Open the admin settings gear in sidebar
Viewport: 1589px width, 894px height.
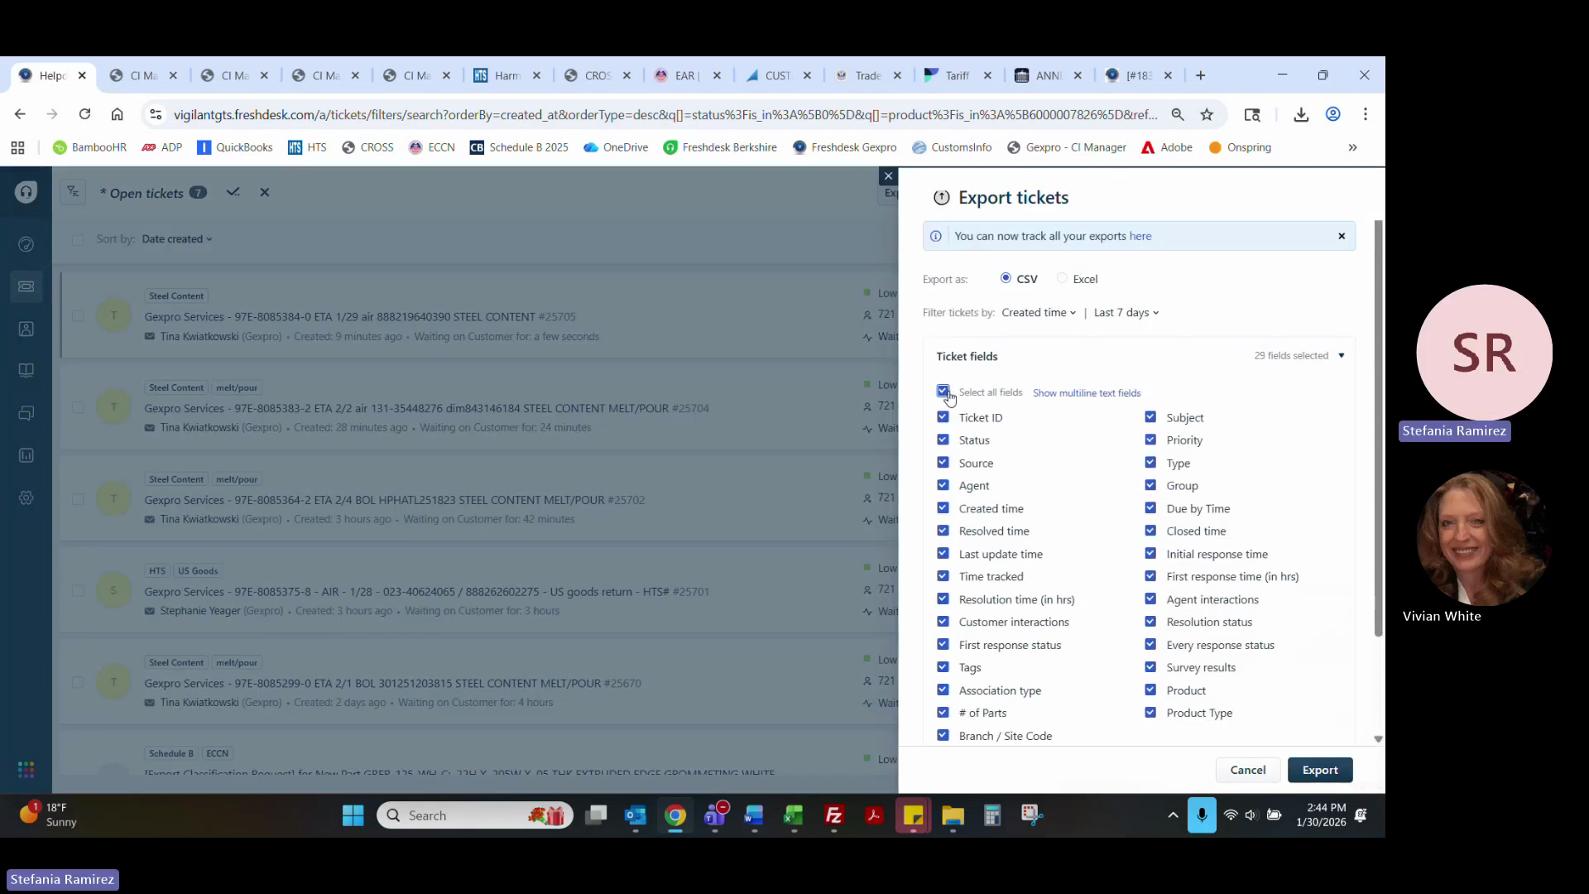tap(26, 497)
